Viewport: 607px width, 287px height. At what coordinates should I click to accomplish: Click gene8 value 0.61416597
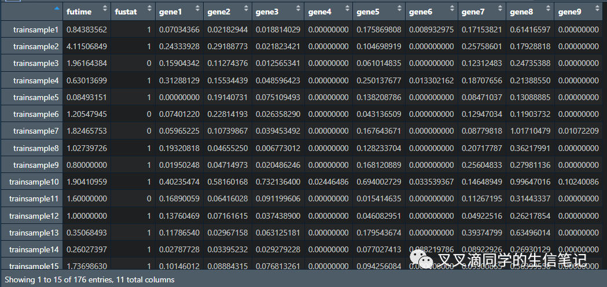coord(530,30)
